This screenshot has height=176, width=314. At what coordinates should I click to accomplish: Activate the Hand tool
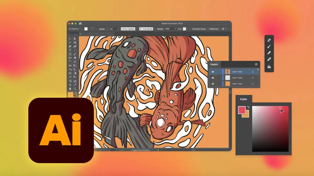[70, 88]
